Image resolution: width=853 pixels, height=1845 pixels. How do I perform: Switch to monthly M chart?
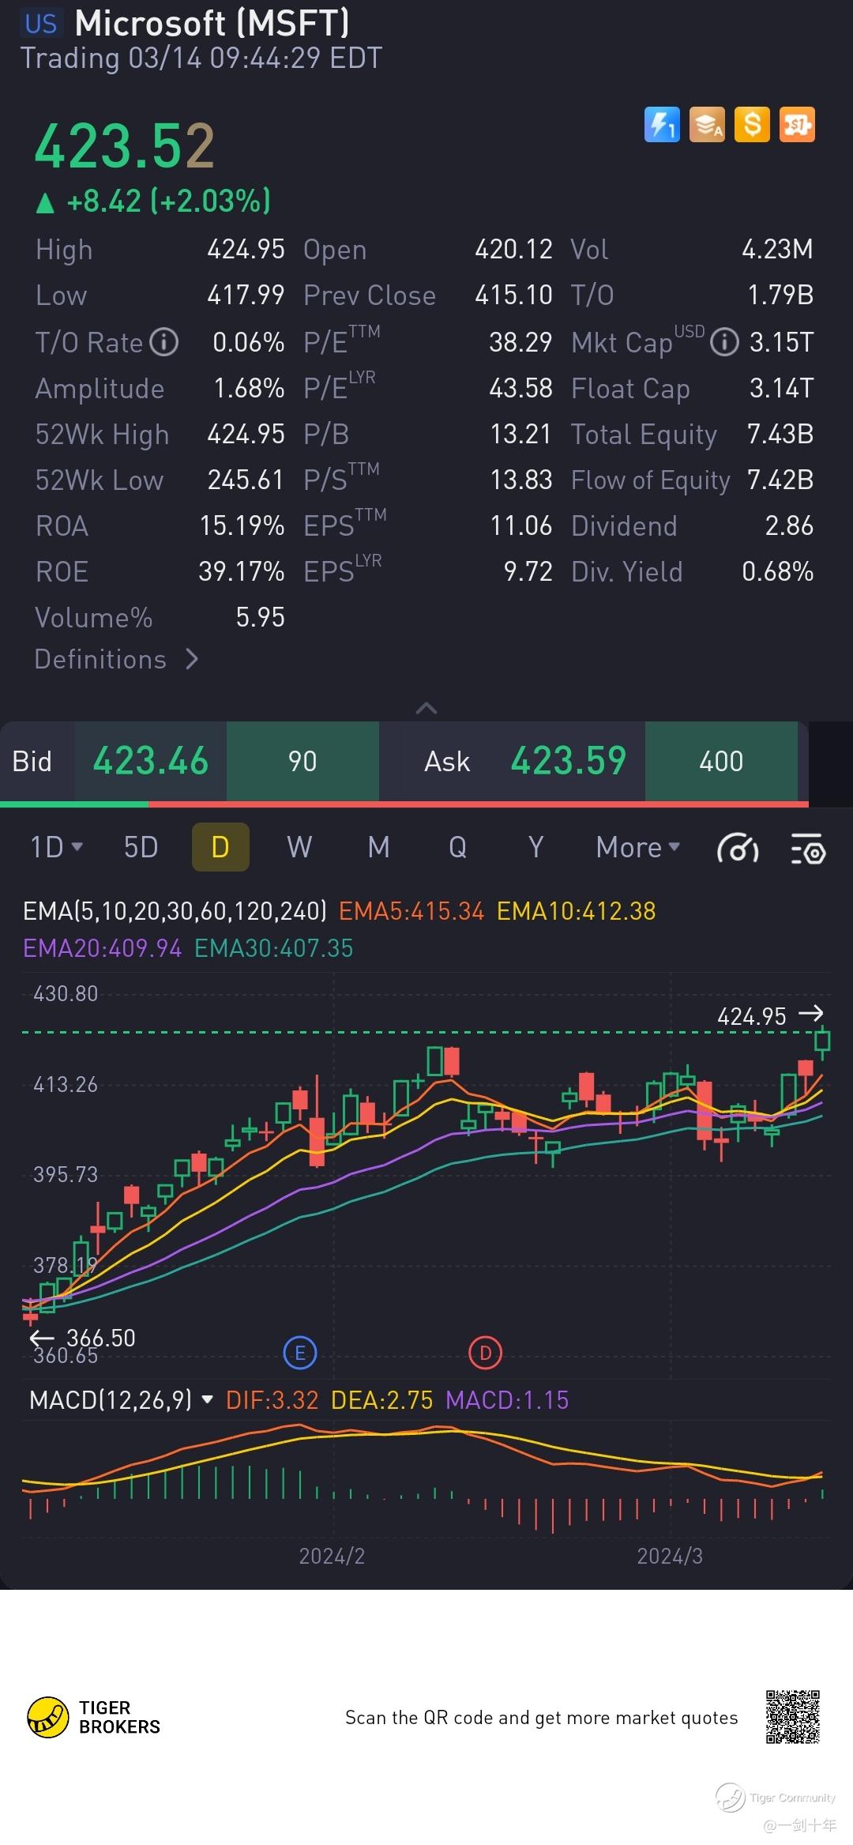point(378,847)
